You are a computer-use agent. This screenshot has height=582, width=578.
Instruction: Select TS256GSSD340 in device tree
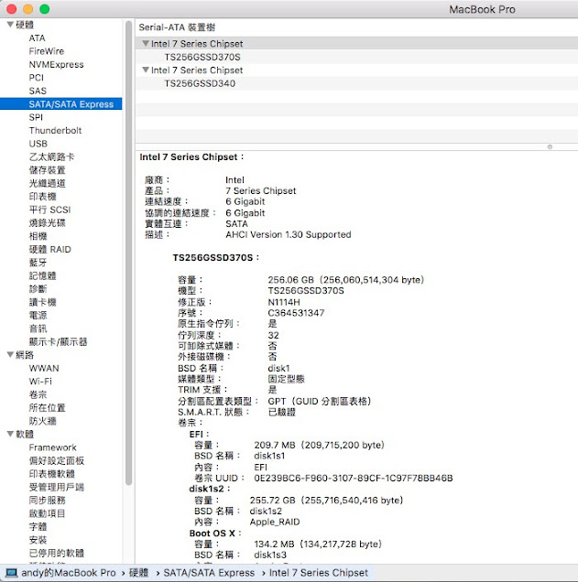click(x=200, y=83)
